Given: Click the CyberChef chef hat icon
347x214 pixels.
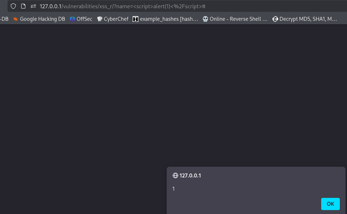Looking at the screenshot, I should click(x=100, y=19).
